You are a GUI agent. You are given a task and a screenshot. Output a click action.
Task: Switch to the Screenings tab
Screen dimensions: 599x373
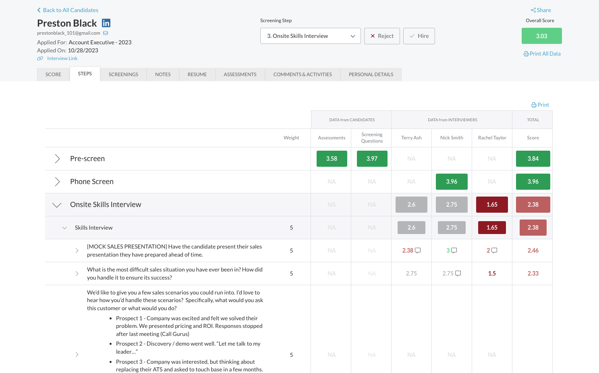(123, 75)
